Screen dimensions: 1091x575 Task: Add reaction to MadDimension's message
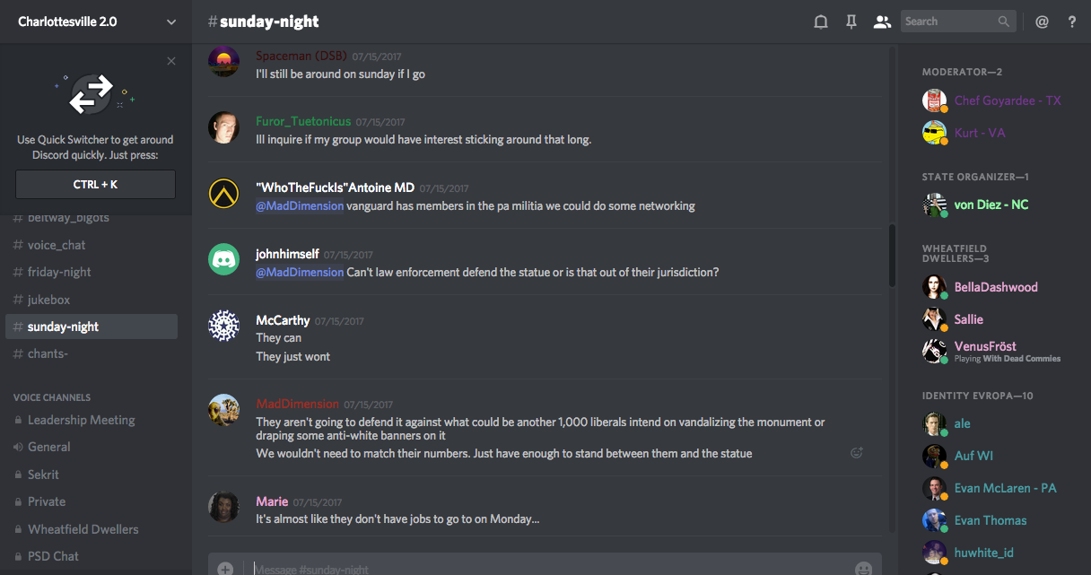click(x=857, y=453)
